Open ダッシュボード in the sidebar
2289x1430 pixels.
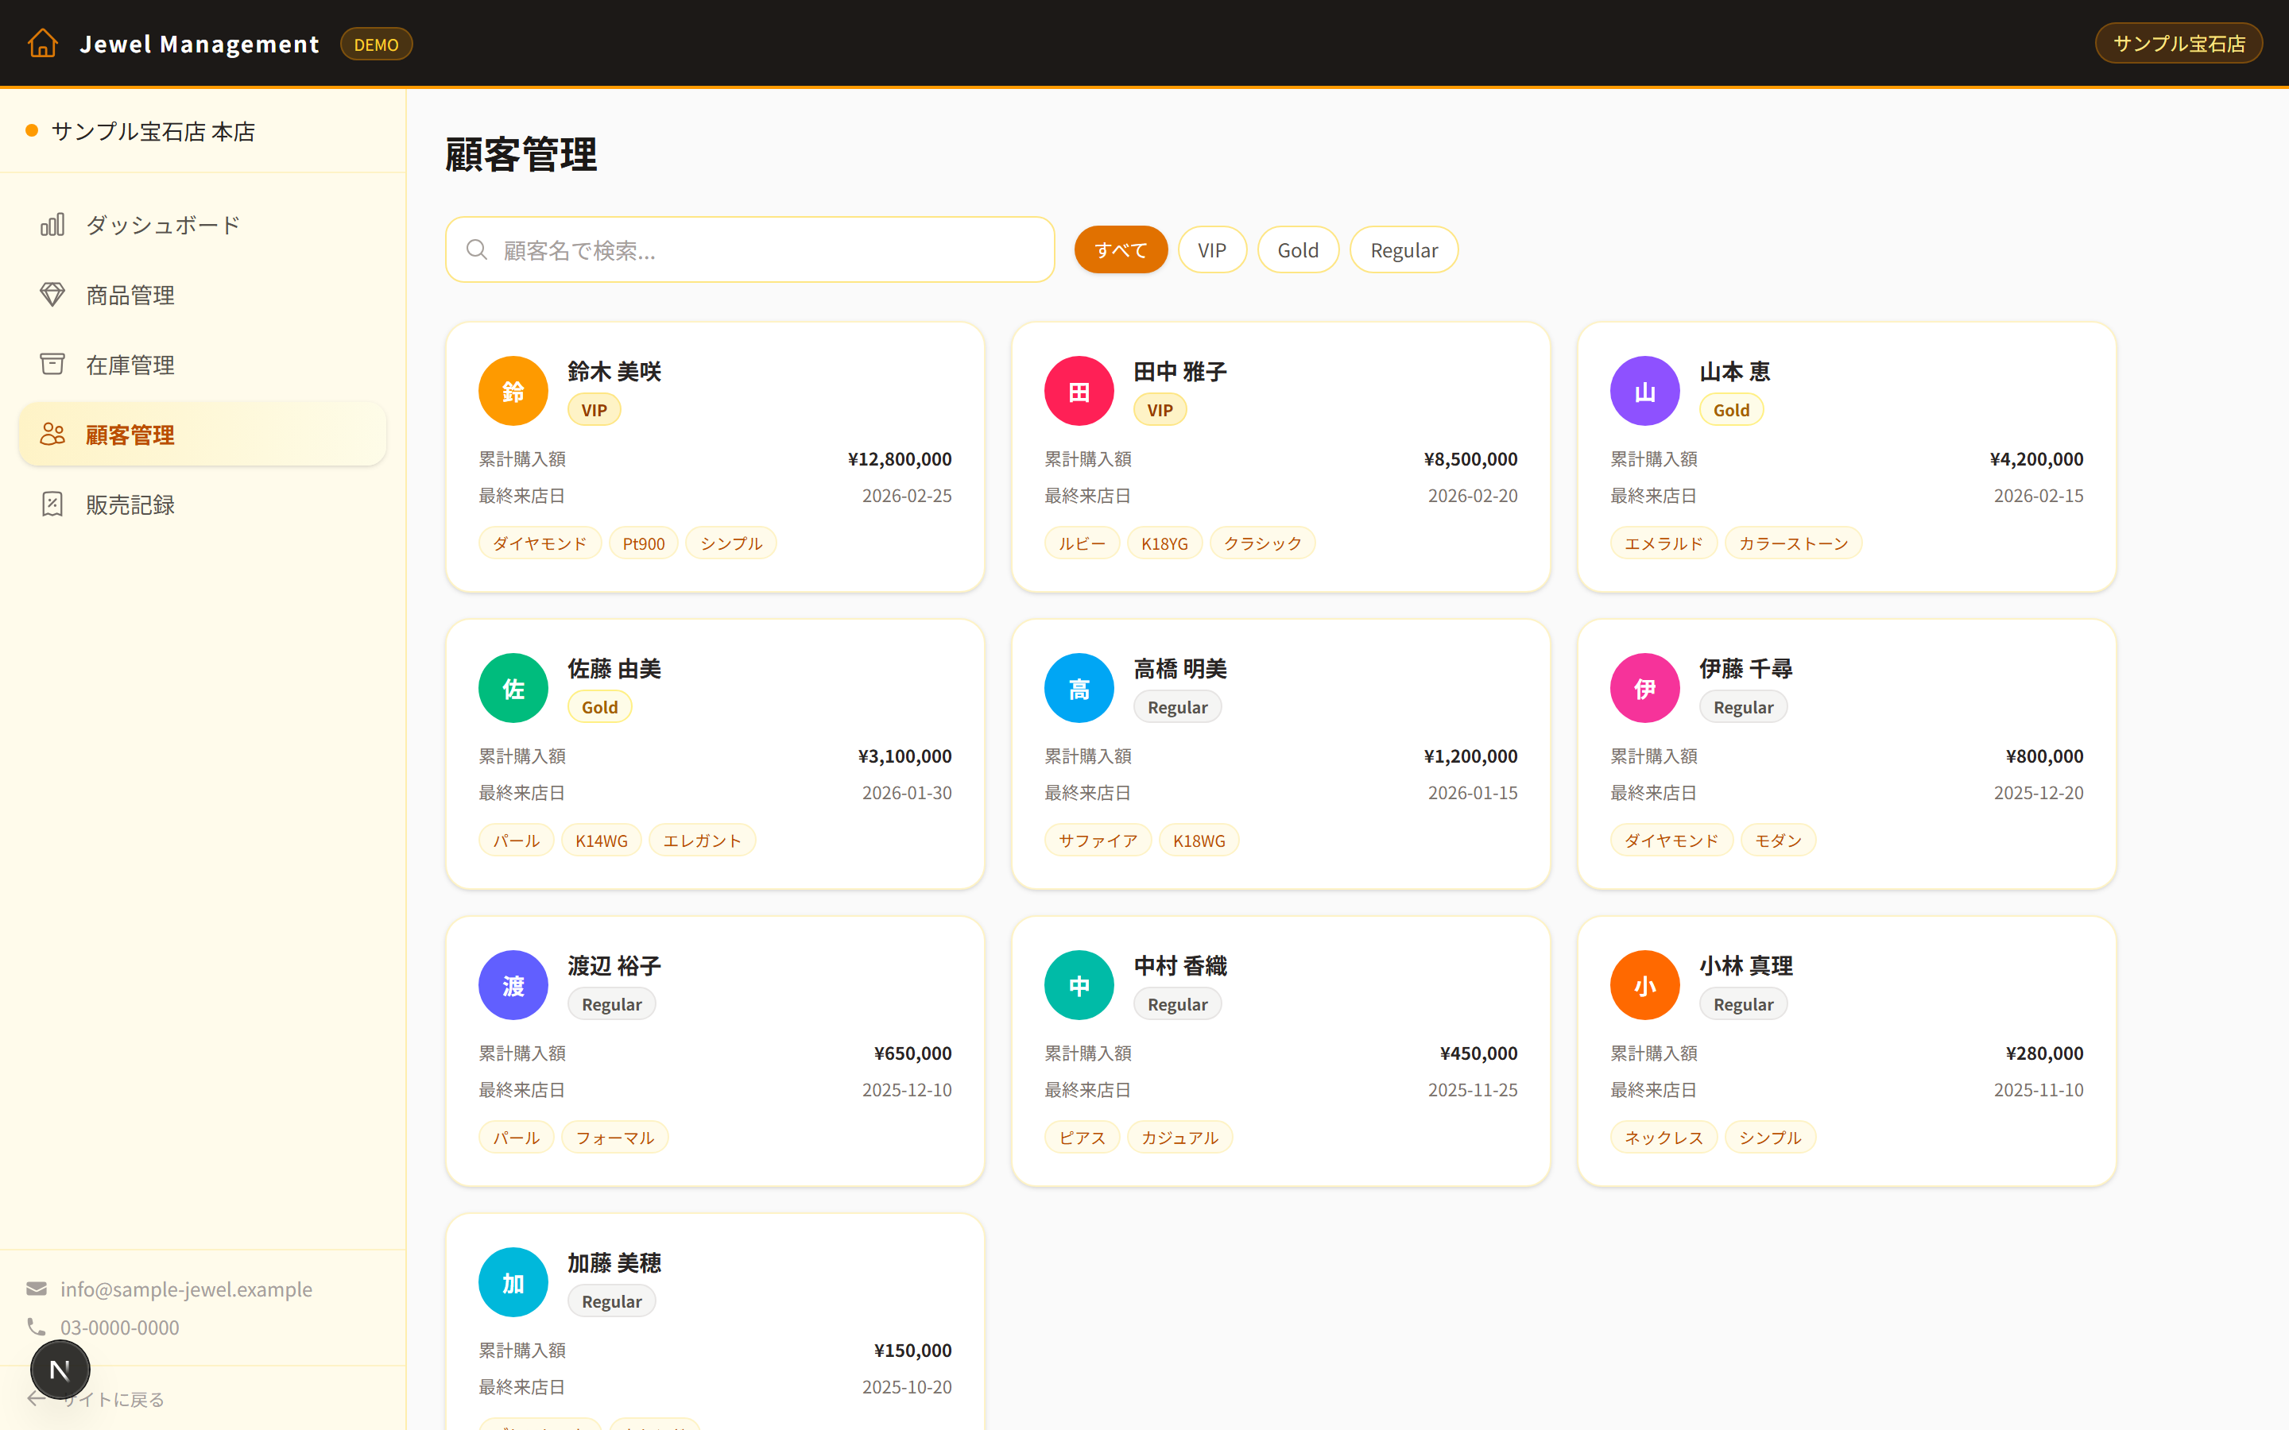(x=203, y=224)
